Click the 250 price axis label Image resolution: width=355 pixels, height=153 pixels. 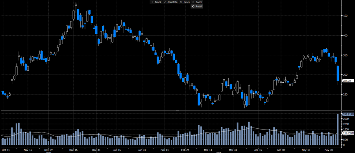[x=346, y=94]
